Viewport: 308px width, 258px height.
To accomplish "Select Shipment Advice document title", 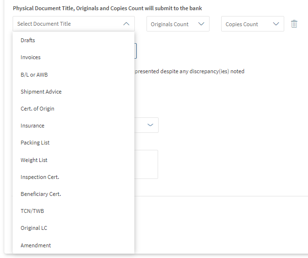I will coord(41,92).
